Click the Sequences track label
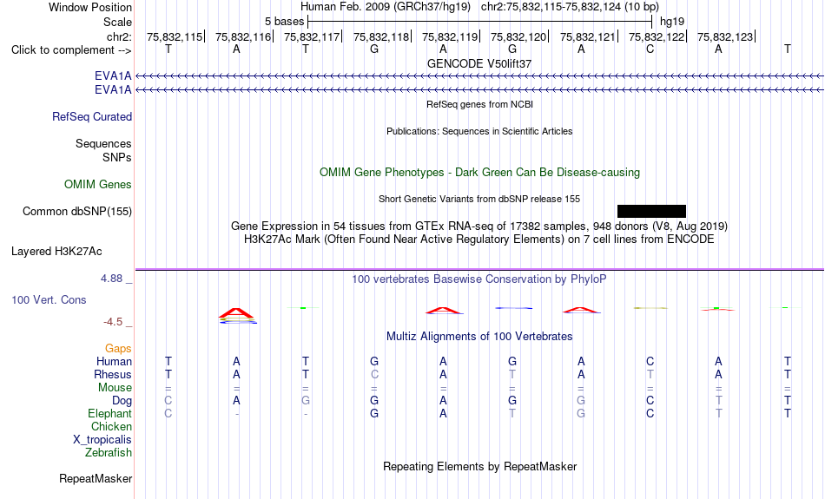Screen dimensions: 825x499 103,143
